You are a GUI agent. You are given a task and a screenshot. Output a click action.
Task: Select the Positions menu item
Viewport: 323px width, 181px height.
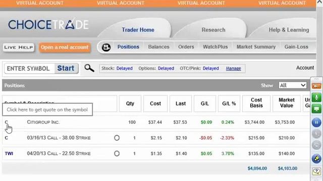128,47
